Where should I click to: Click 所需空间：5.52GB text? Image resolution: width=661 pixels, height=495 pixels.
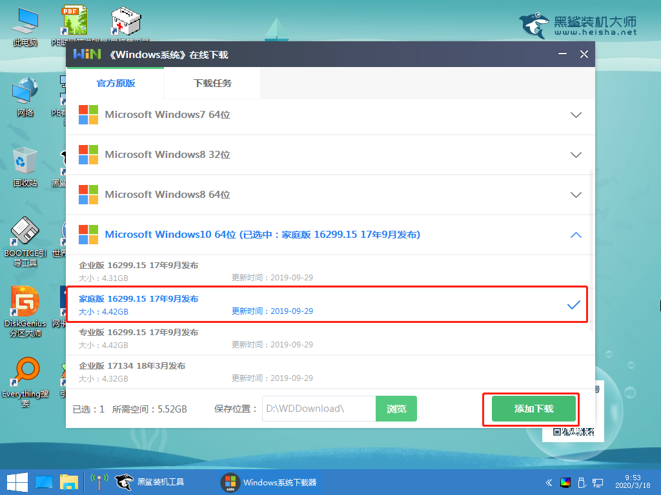click(149, 409)
